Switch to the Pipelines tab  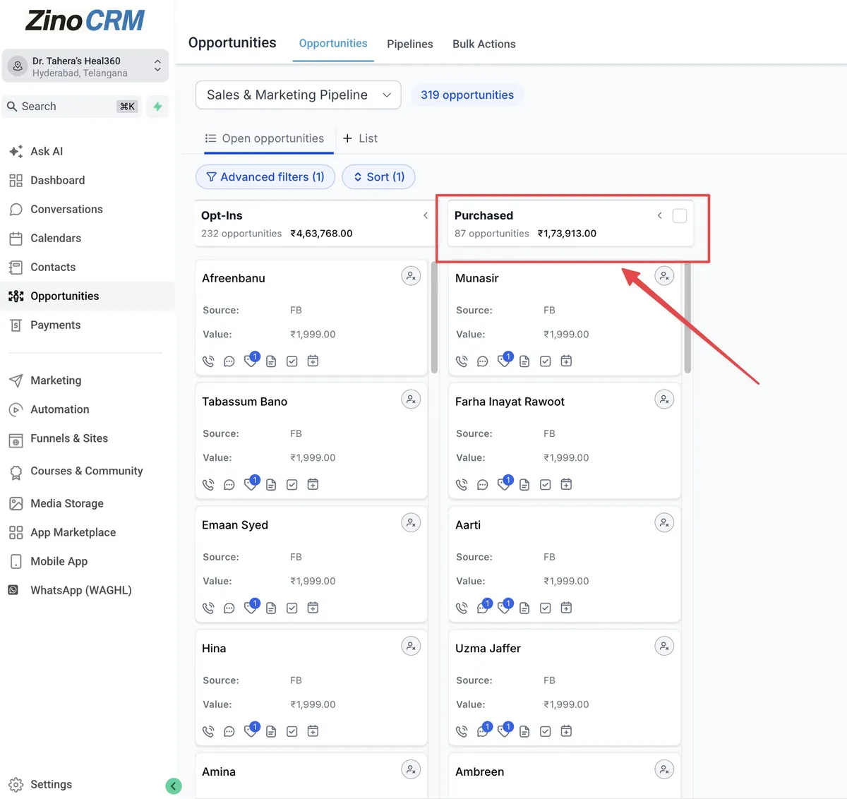coord(410,44)
